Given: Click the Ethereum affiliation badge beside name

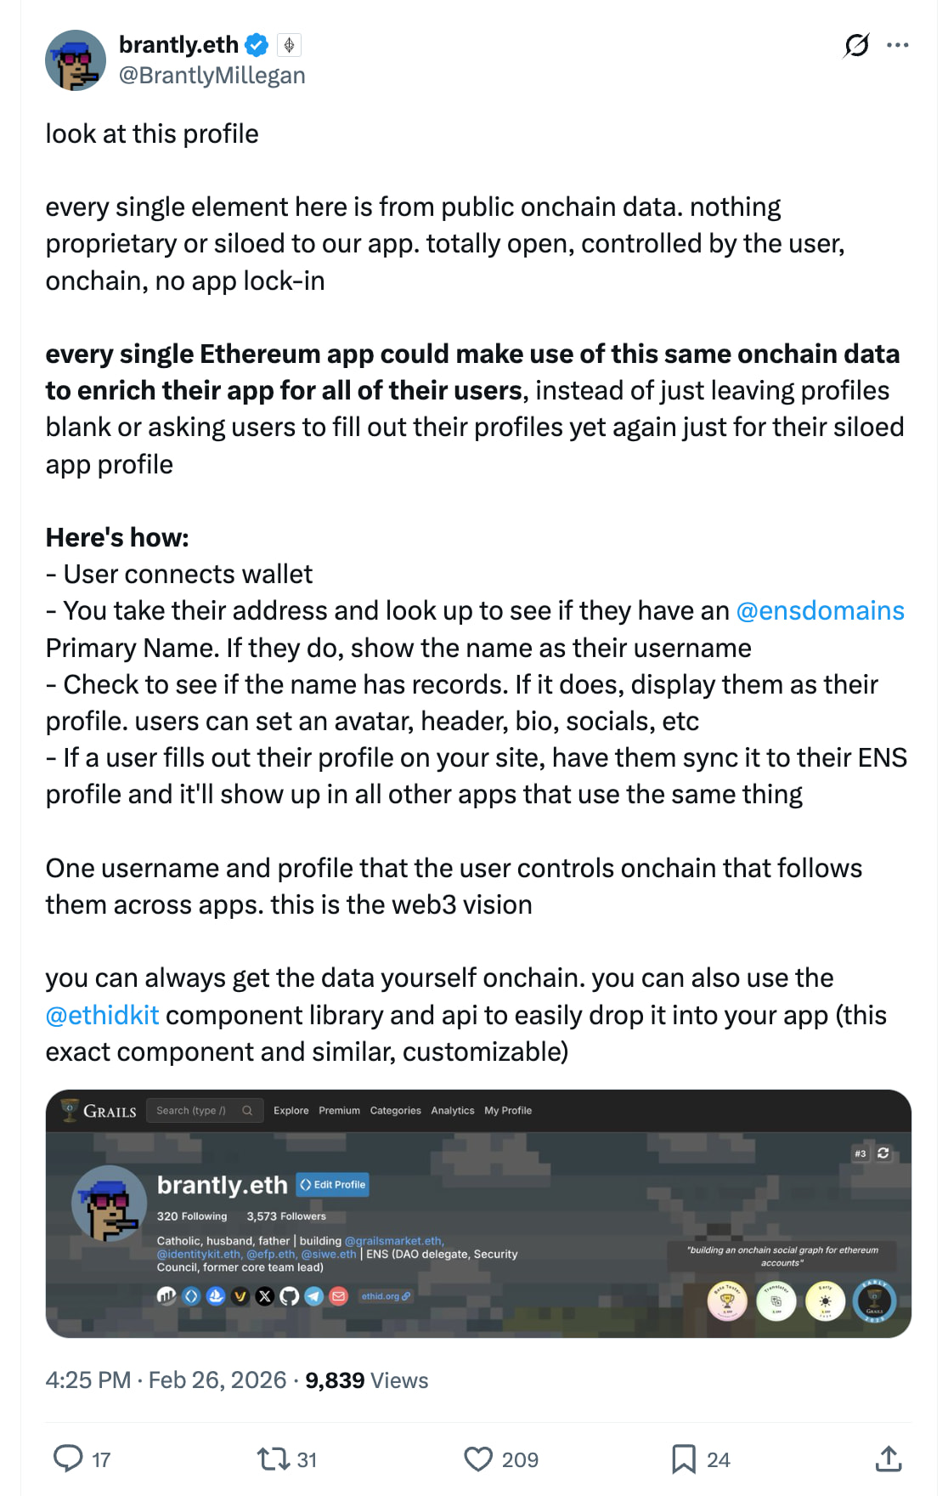Looking at the screenshot, I should pyautogui.click(x=289, y=44).
